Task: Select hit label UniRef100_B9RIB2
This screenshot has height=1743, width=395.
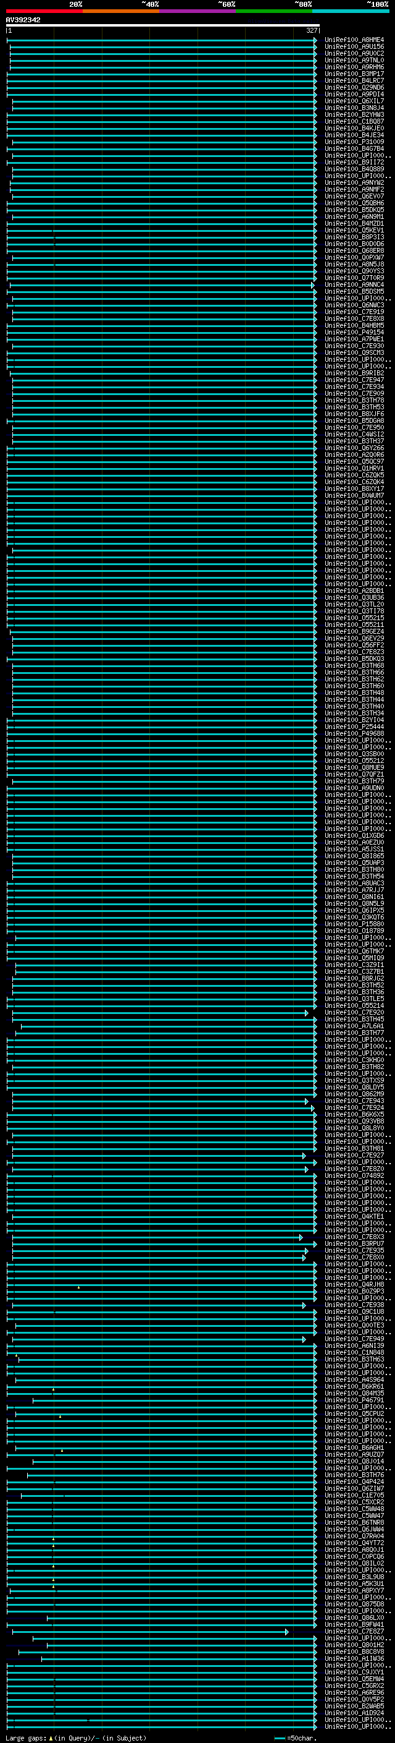Action: (x=354, y=373)
